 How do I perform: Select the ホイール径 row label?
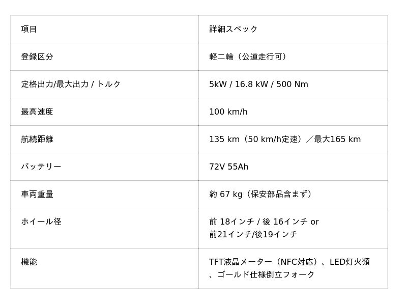click(41, 222)
